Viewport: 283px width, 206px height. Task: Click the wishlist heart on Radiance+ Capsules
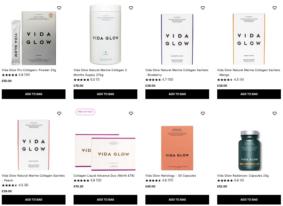point(275,113)
